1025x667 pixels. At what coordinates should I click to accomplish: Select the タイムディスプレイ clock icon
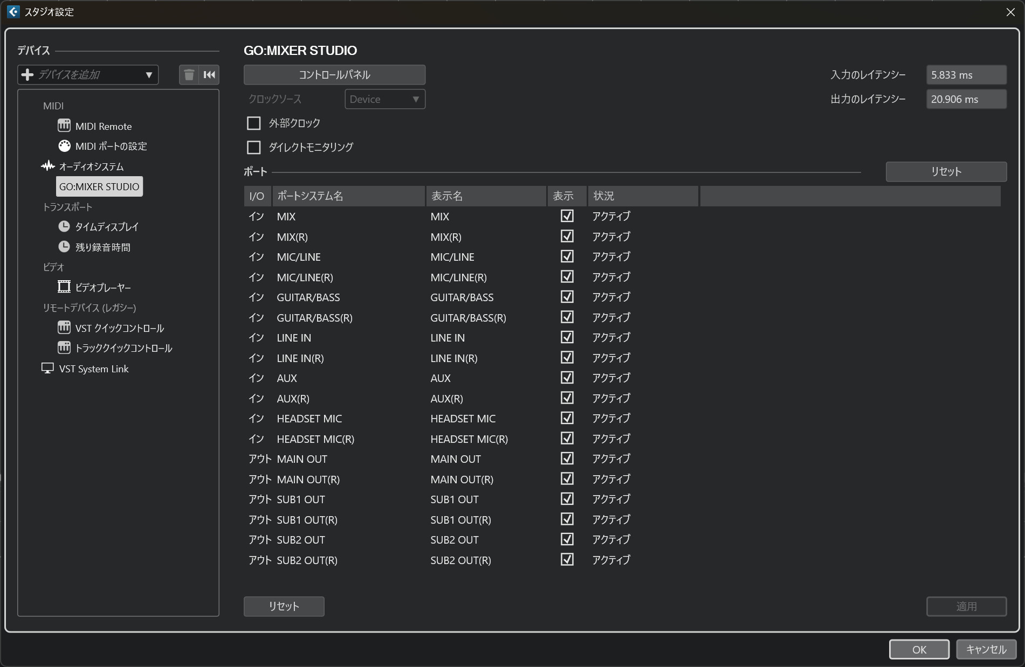coord(64,227)
